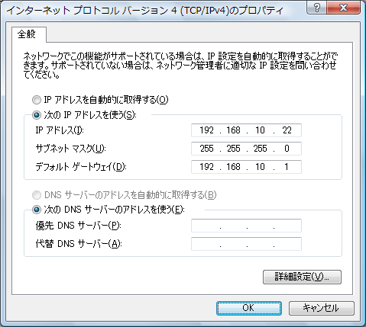
Task: Click the 'IP アドレス(I):' label
Action: point(60,130)
